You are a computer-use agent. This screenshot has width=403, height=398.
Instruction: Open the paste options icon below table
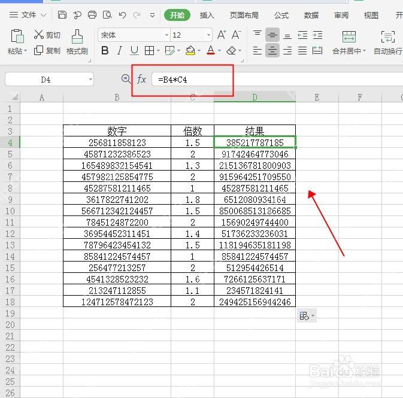tap(307, 316)
